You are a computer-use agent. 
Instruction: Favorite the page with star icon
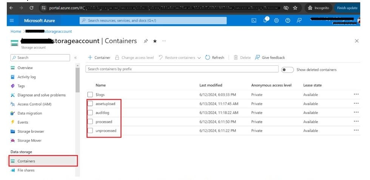click(x=155, y=41)
